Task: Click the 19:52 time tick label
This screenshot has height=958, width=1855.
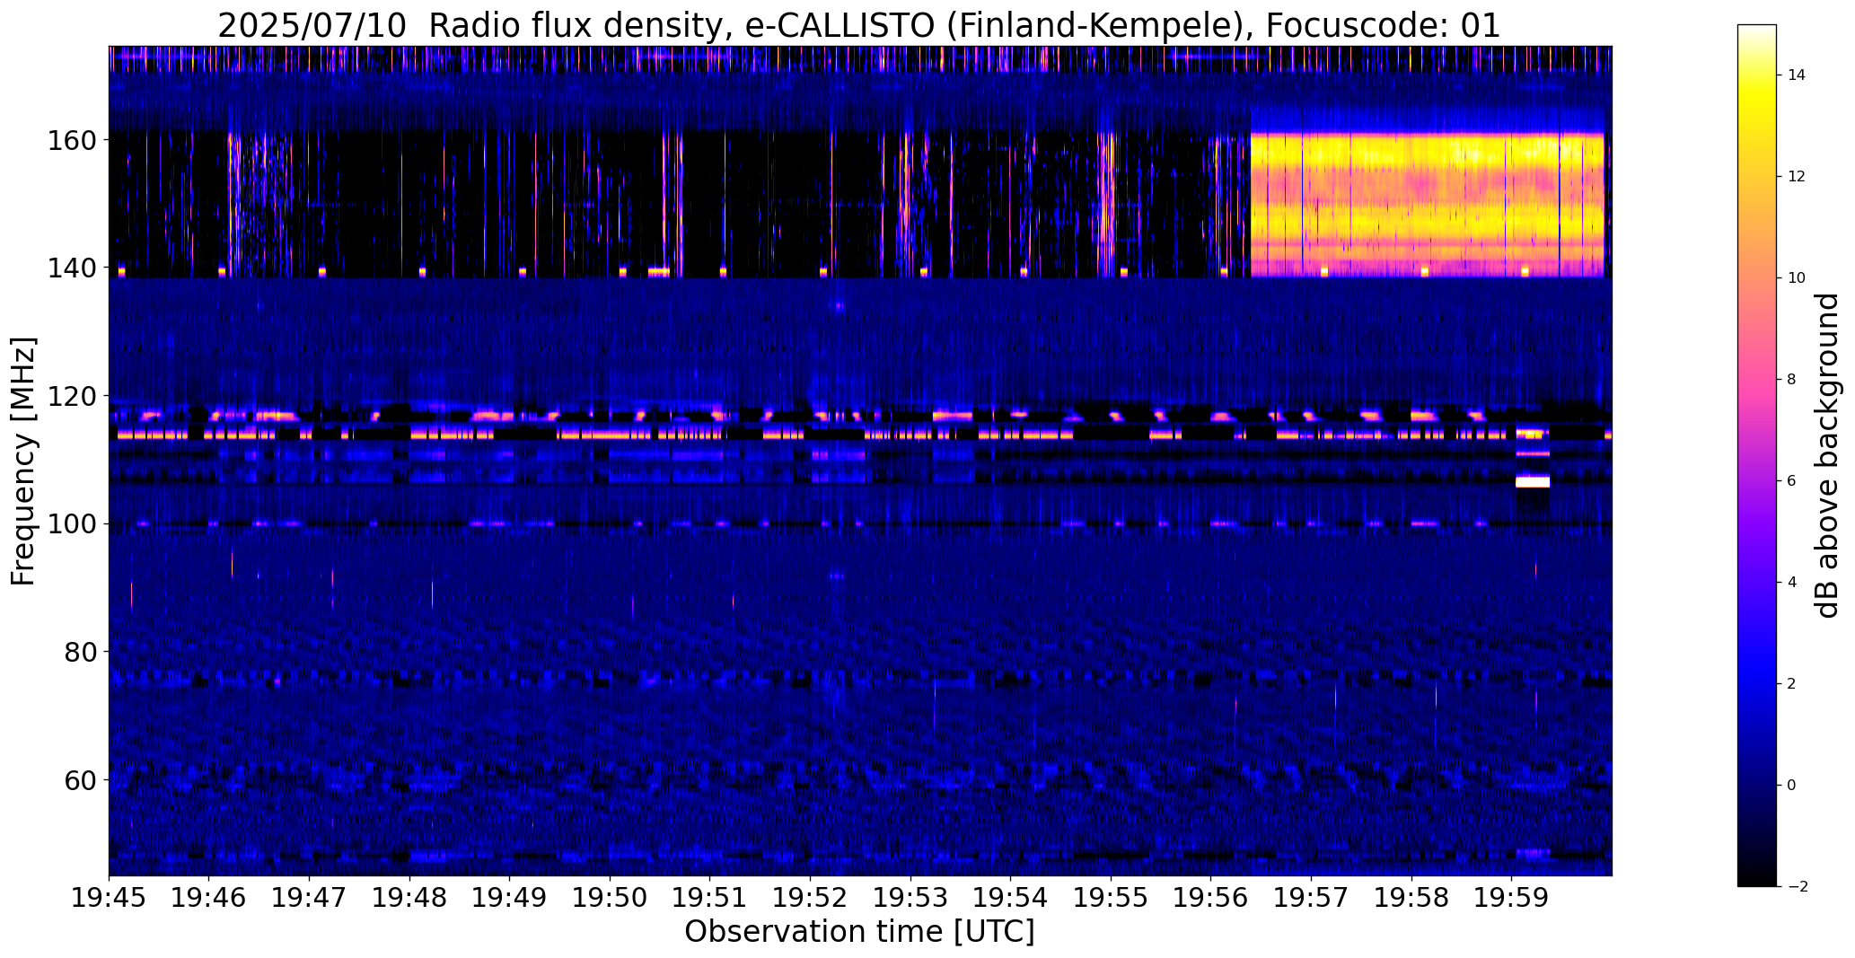Action: click(x=811, y=899)
